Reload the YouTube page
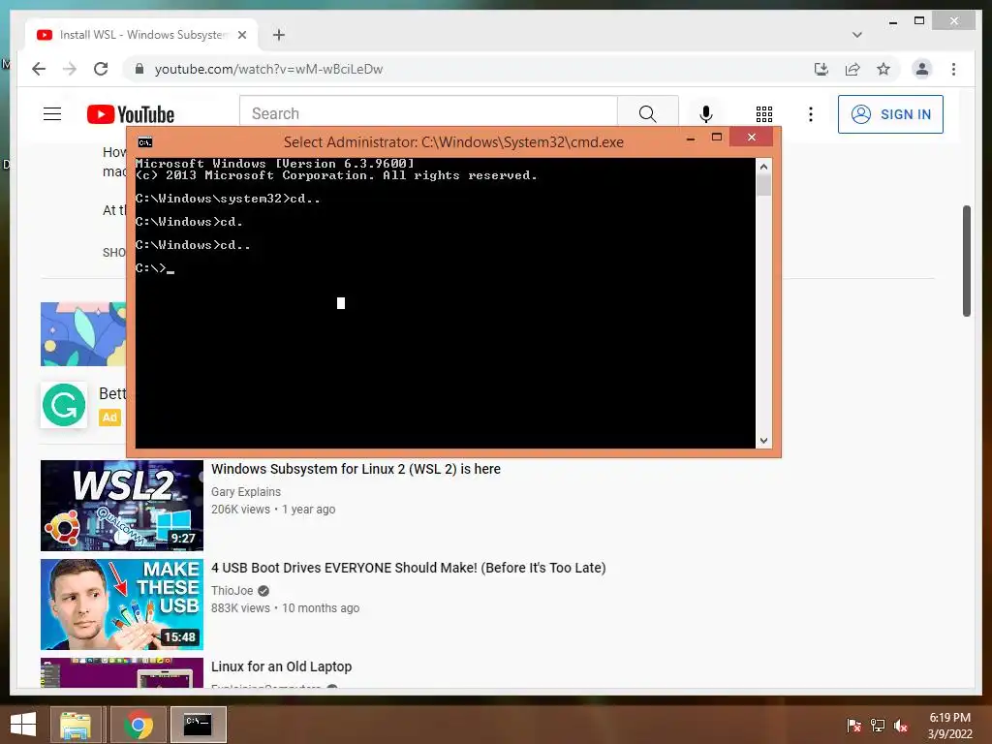Image resolution: width=992 pixels, height=744 pixels. [x=101, y=69]
